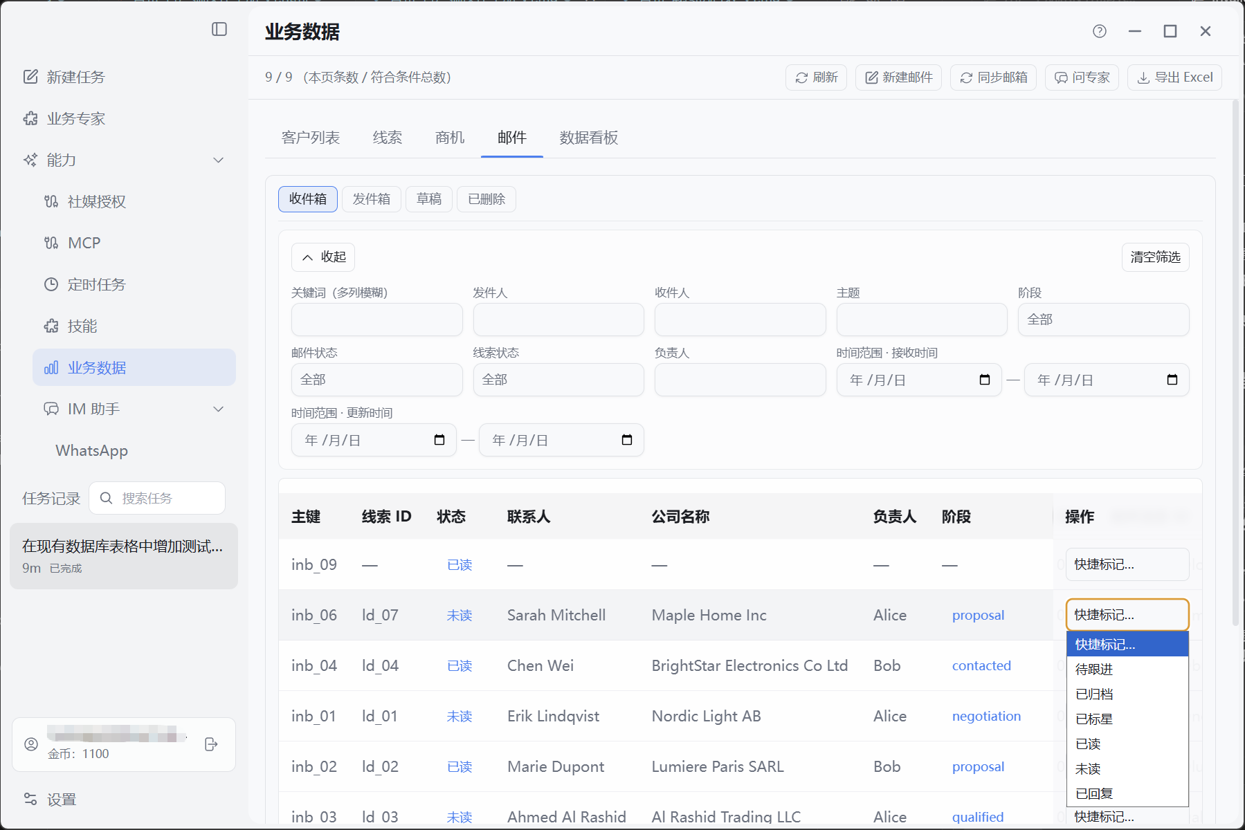
Task: Click the 收件人 input field
Action: 740,320
